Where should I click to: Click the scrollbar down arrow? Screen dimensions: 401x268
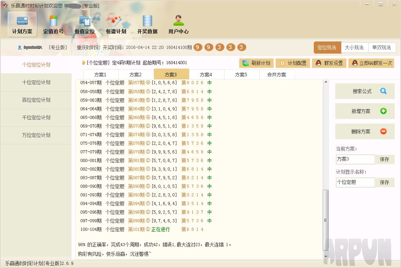(x=325, y=256)
